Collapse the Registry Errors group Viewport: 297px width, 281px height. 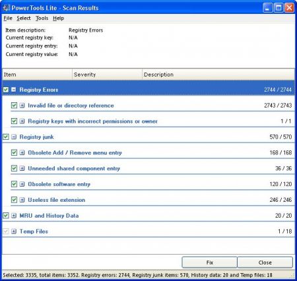(14, 90)
